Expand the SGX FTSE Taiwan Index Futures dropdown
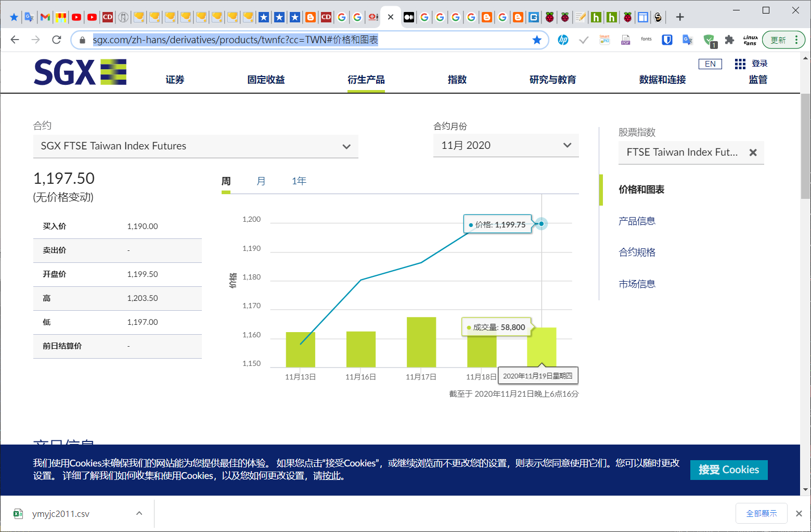Viewport: 811px width, 532px height. [x=196, y=146]
